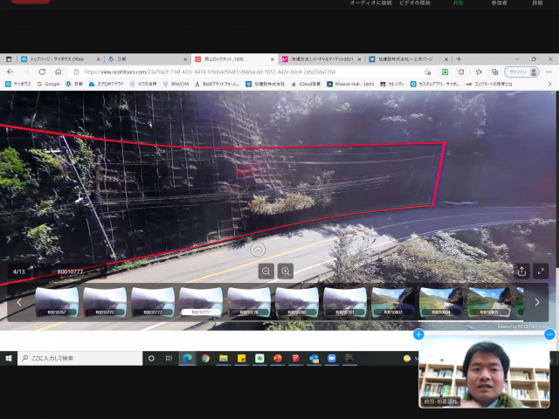The width and height of the screenshot is (559, 419).
Task: Zoom in the 360 panorama view
Action: [286, 271]
